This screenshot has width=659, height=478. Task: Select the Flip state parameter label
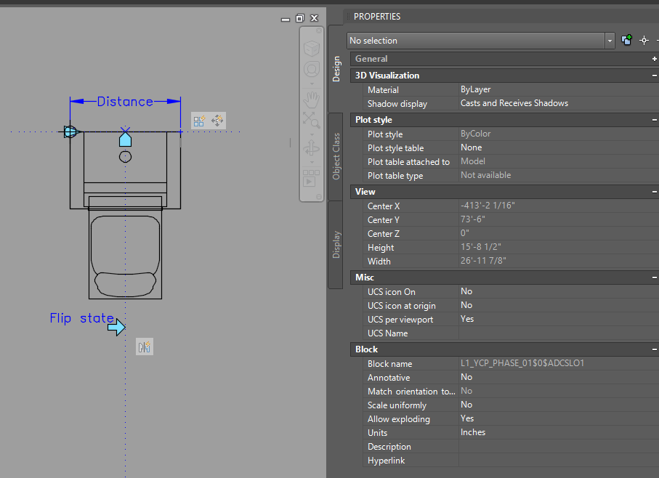pyautogui.click(x=82, y=318)
